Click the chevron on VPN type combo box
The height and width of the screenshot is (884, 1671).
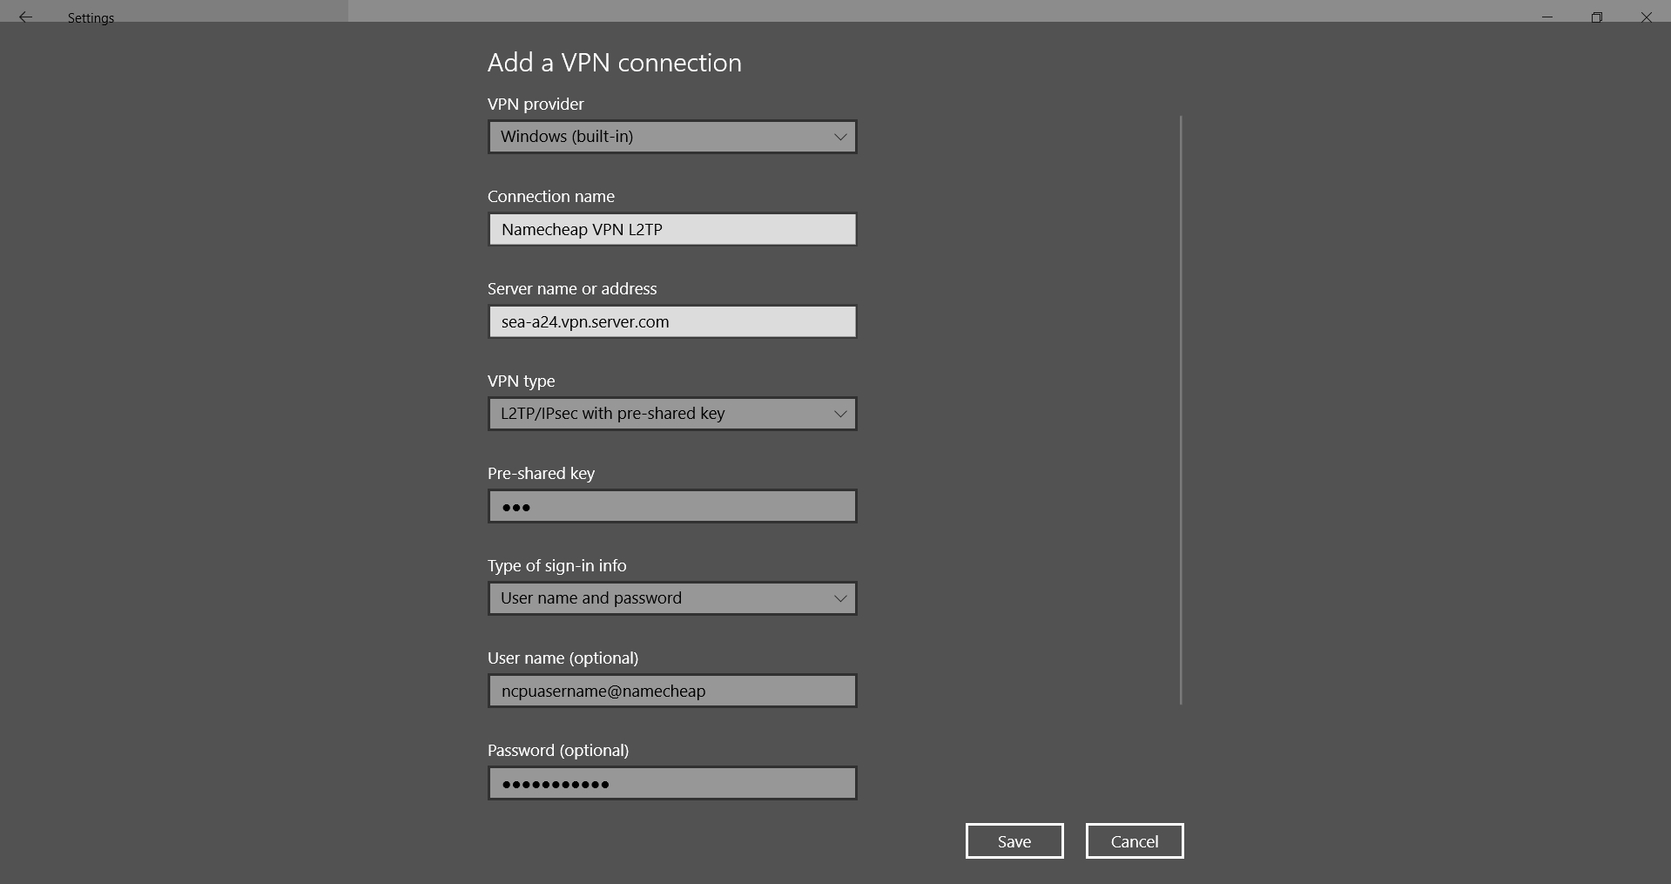[x=840, y=414]
